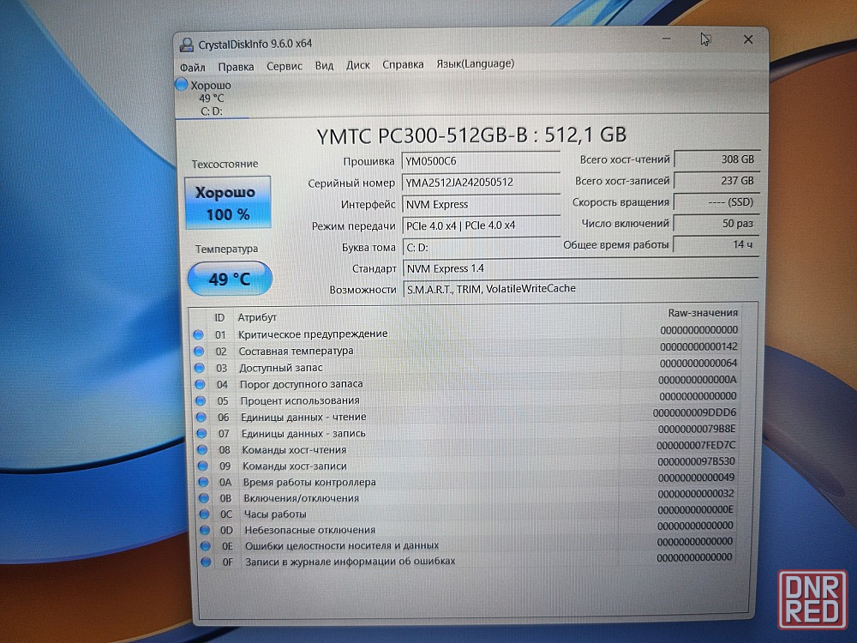Click the Общее время работы value 14 ч
The height and width of the screenshot is (643, 857).
[716, 244]
